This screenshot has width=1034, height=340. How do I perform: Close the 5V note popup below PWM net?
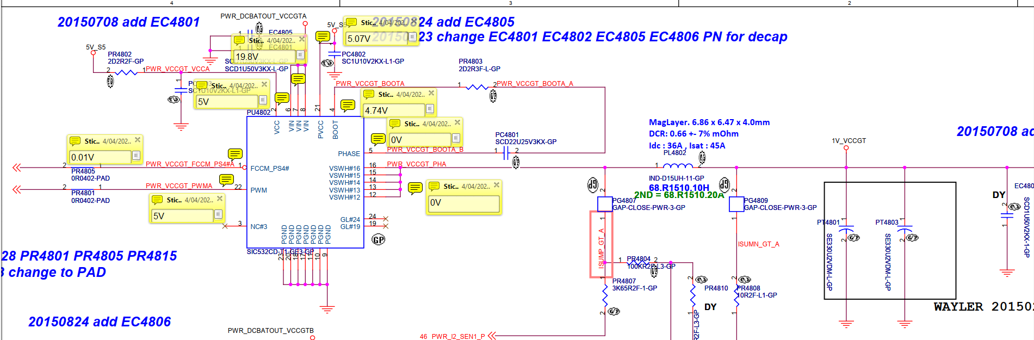[220, 199]
